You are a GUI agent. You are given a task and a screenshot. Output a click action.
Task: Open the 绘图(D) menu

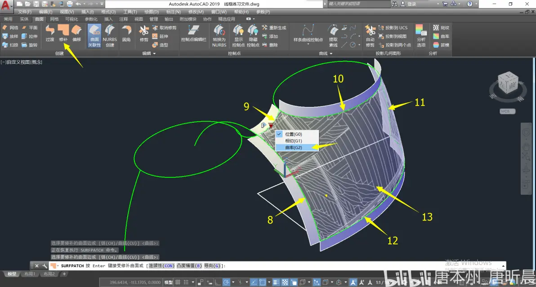(x=152, y=12)
